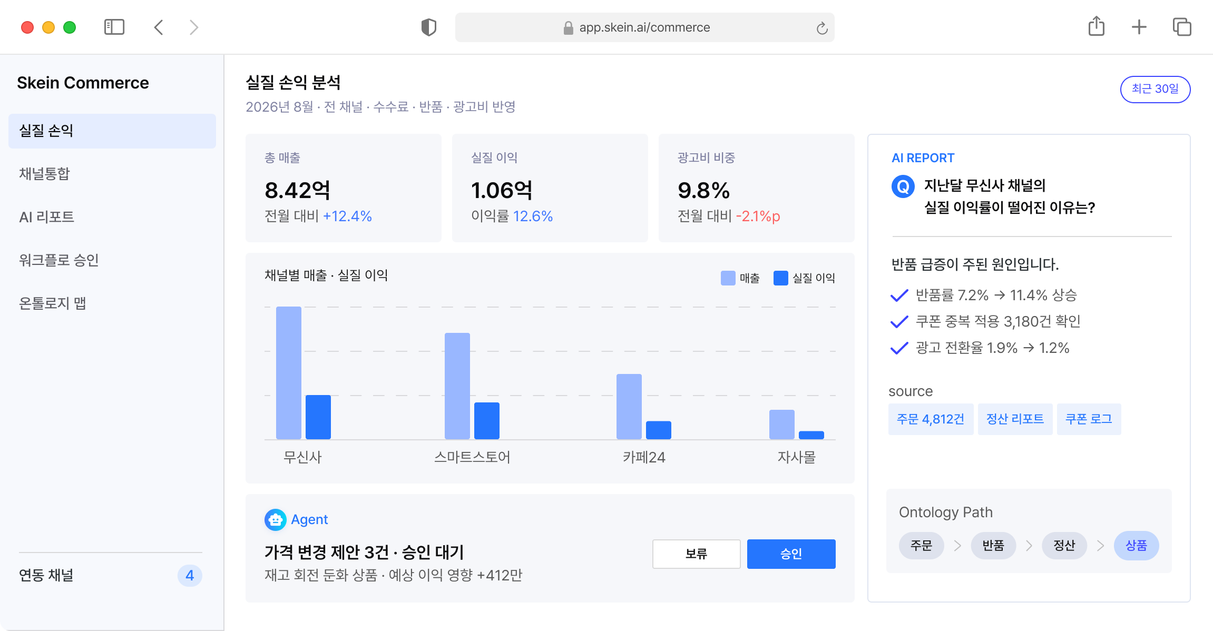Click chevron between 정산 and 상품

point(1101,546)
